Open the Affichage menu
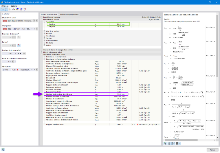Viewport: 220px width, 153px height. coord(5,6)
